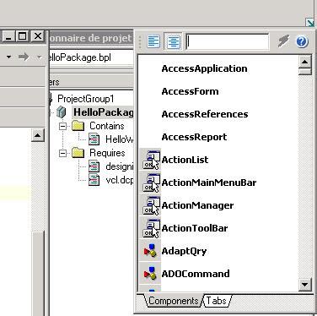Click the ActionManager label text
The width and height of the screenshot is (317, 316).
[x=197, y=205]
